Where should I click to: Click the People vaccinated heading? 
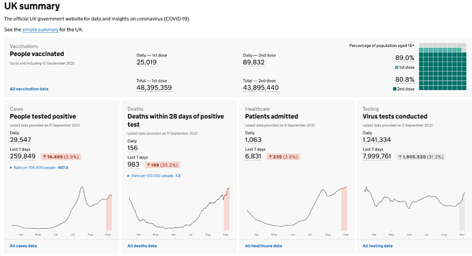(37, 54)
